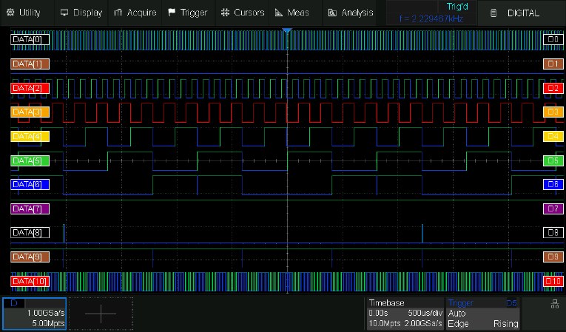566x332 pixels.
Task: Select the DATA[4] channel label
Action: (x=30, y=136)
